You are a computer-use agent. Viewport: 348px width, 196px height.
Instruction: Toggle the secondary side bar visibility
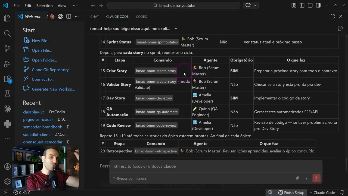pos(318,5)
